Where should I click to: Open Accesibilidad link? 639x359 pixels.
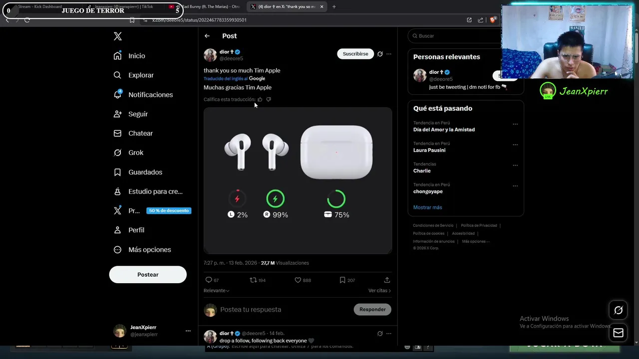point(463,233)
